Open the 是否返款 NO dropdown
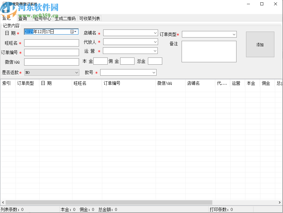This screenshot has height=213, width=283. pos(52,72)
